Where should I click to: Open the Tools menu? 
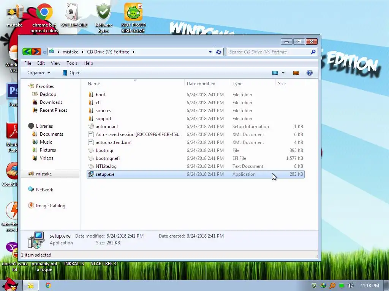pyautogui.click(x=72, y=63)
